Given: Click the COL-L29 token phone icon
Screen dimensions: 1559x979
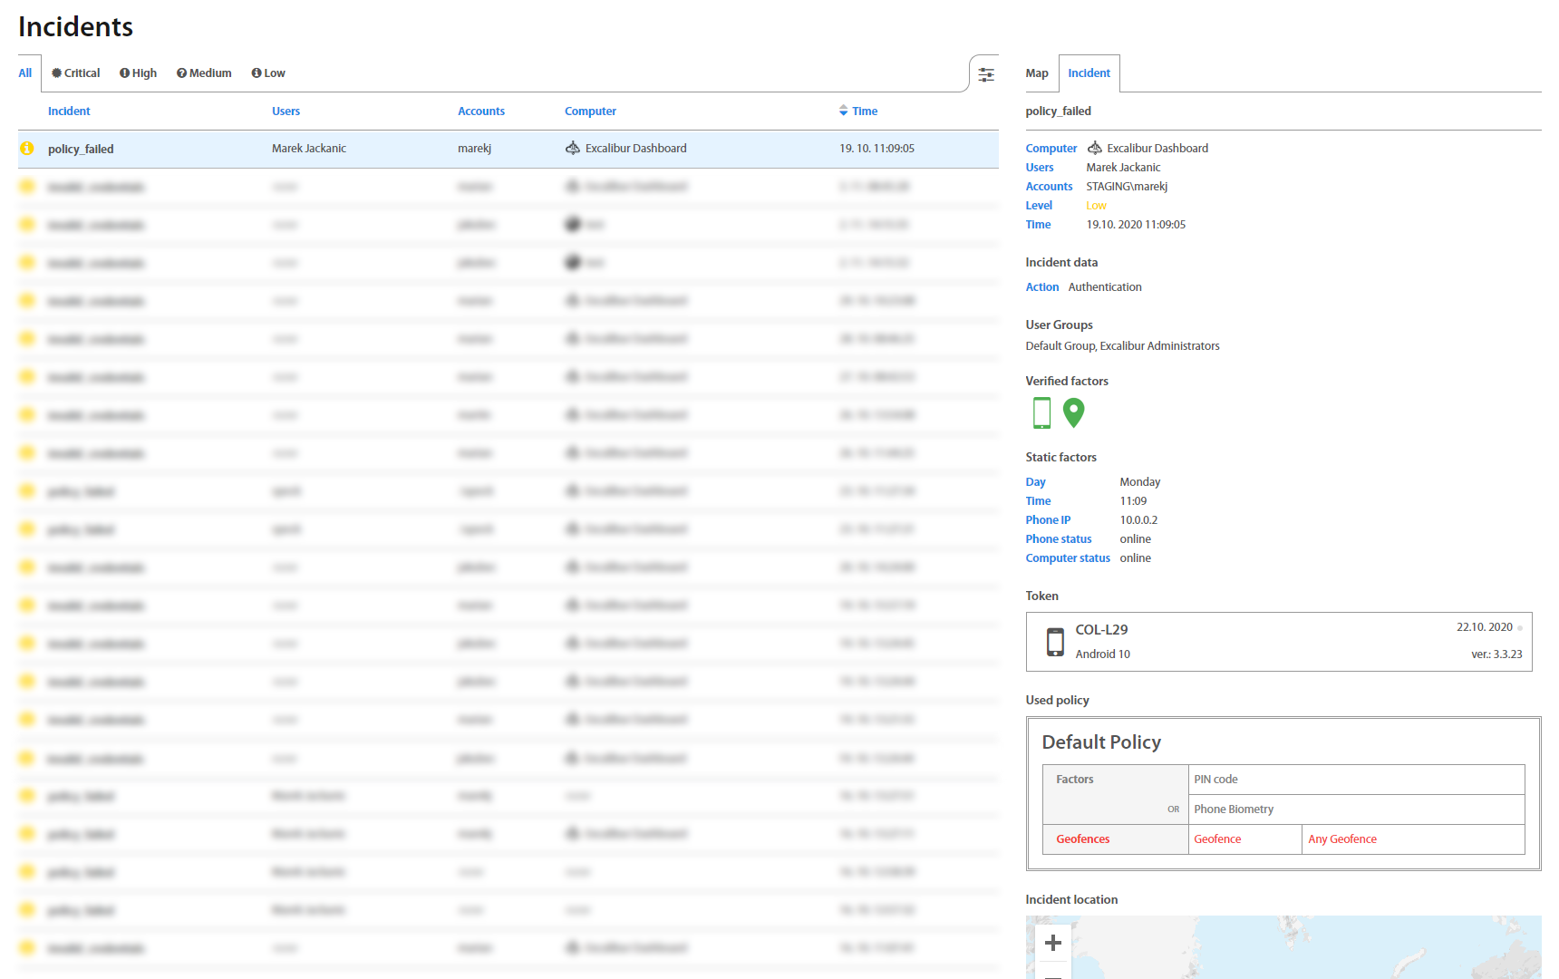Looking at the screenshot, I should (1055, 642).
